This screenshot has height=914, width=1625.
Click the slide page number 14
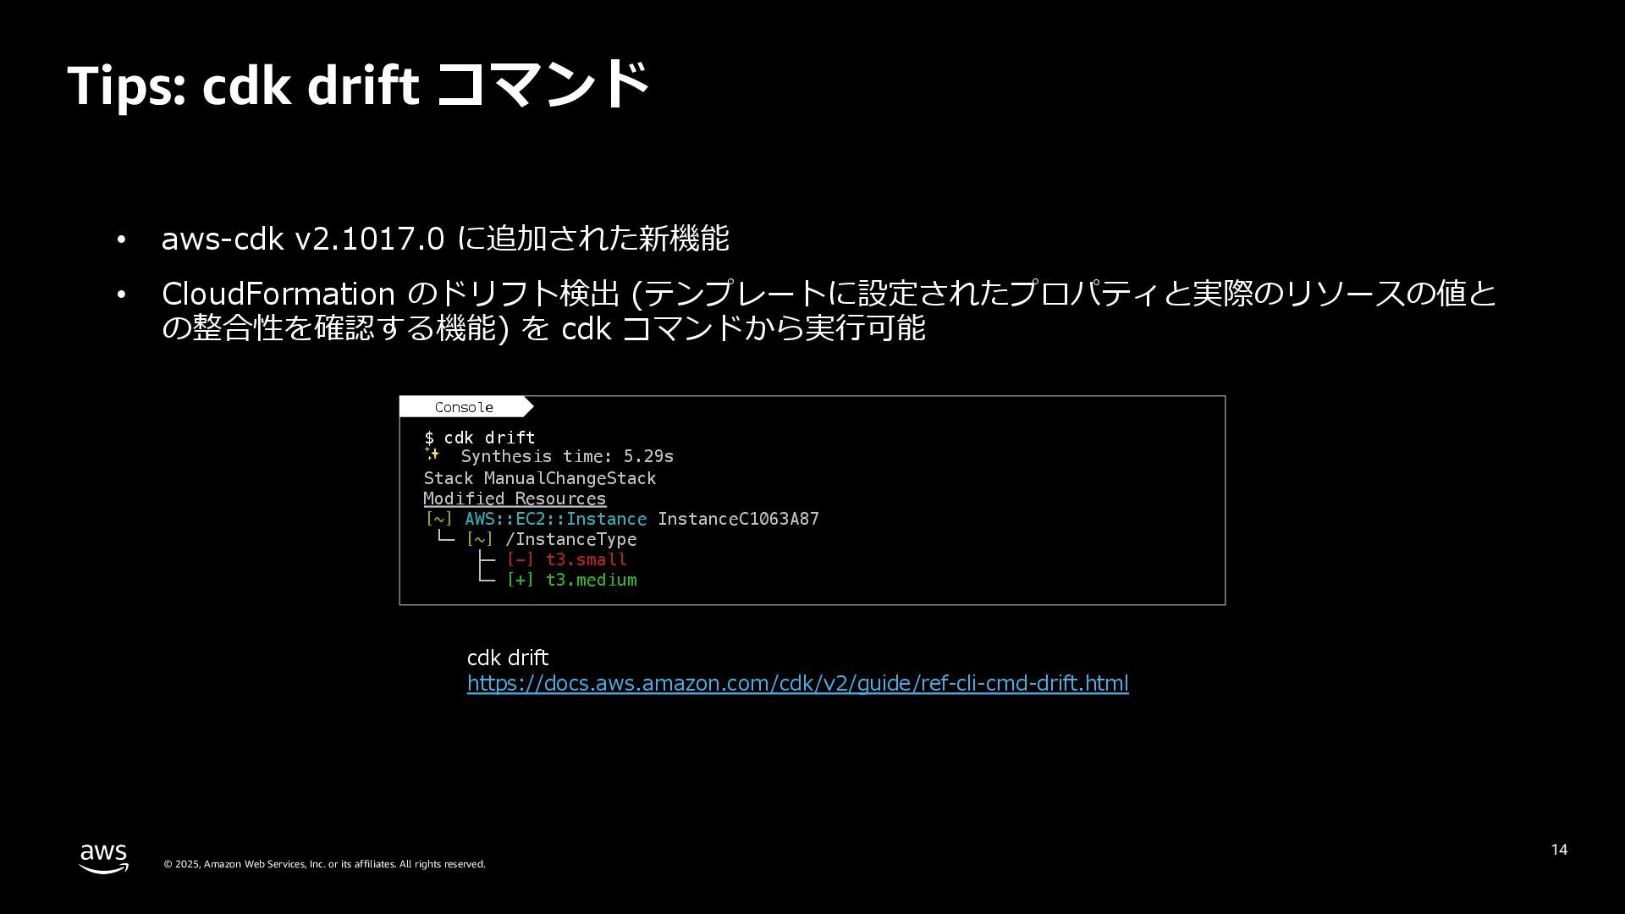[1559, 850]
